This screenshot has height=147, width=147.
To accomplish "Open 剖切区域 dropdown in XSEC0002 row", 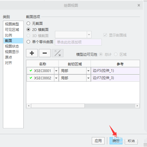I will [88, 78].
